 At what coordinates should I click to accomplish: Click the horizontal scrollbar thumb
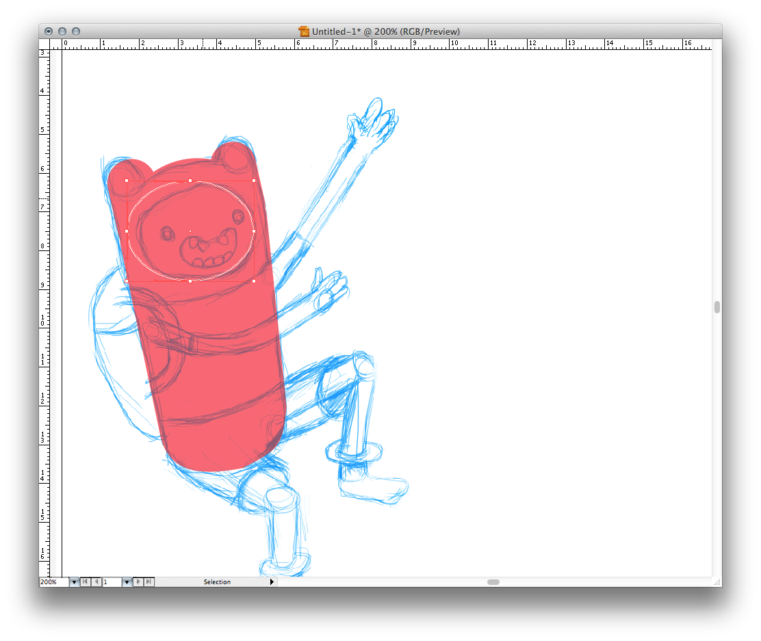(x=493, y=582)
